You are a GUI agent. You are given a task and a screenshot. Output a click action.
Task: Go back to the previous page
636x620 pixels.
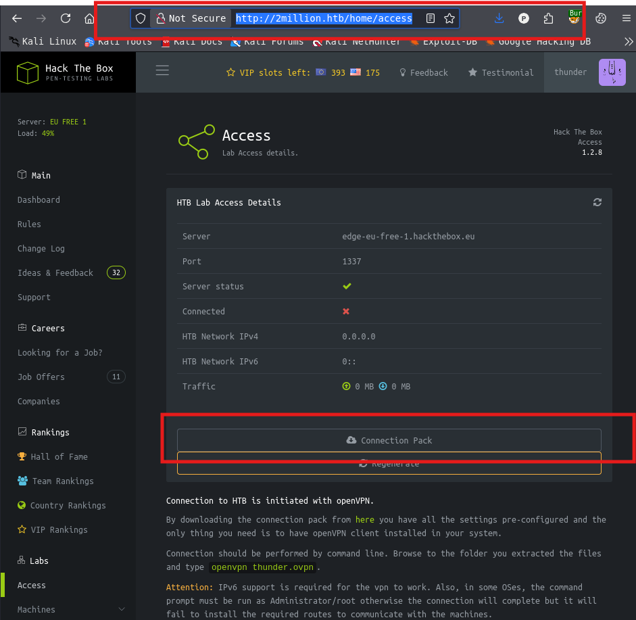(x=17, y=18)
